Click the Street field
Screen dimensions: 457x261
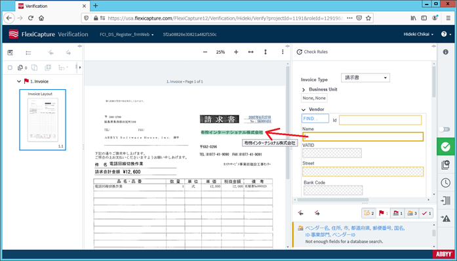pos(363,171)
